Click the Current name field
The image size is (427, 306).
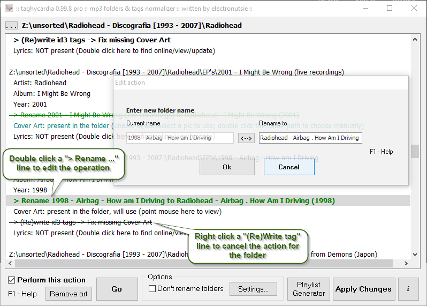[180, 138]
